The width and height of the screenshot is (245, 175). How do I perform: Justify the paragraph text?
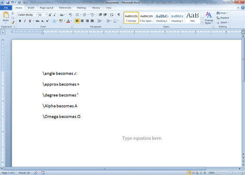point(92,21)
